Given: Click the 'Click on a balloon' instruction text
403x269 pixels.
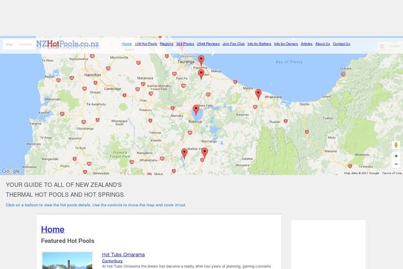Looking at the screenshot, I should [x=95, y=205].
